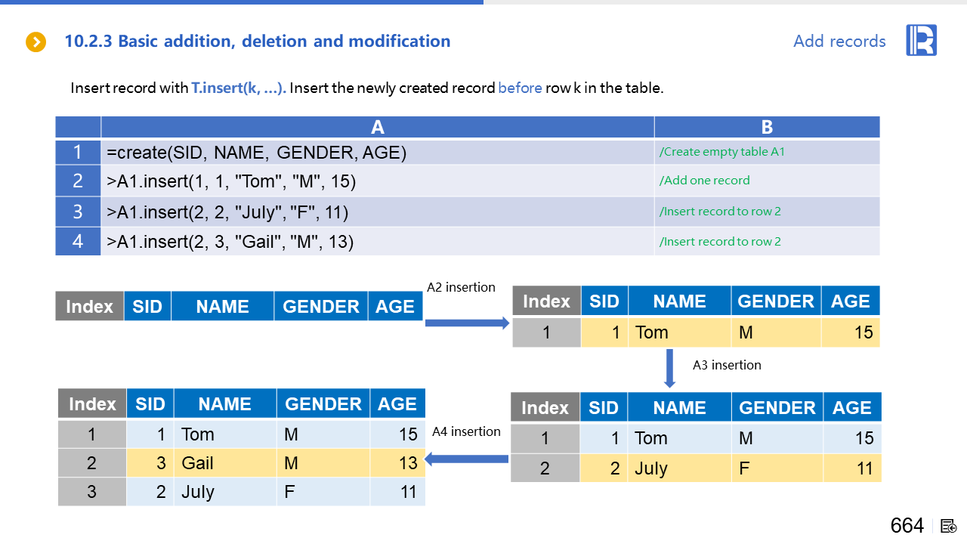Click the return-to-contents icon beside page 664
This screenshot has width=967, height=544.
click(949, 526)
